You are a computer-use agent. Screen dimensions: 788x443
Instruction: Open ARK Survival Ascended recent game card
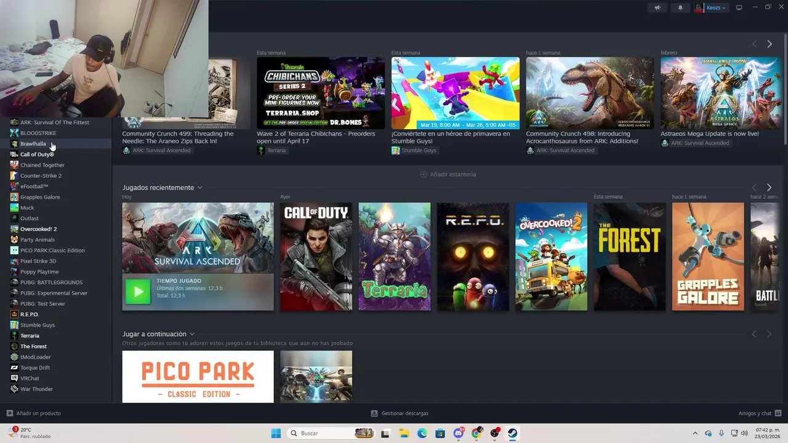(x=198, y=257)
